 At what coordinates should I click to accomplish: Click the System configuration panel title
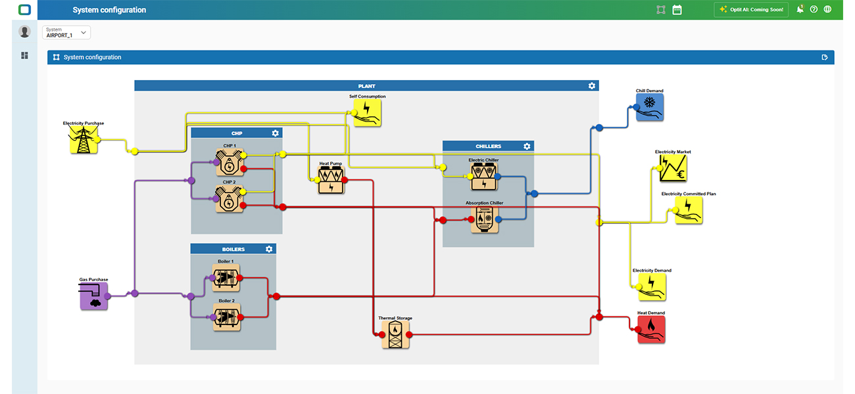[x=93, y=57]
